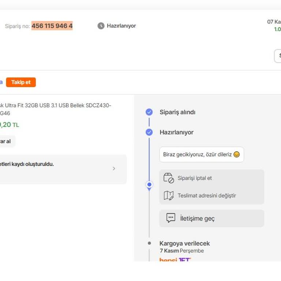Viewport: 281px width, 281px height.
Task: Change address with Teslimat adresini değiştir
Action: click(207, 195)
